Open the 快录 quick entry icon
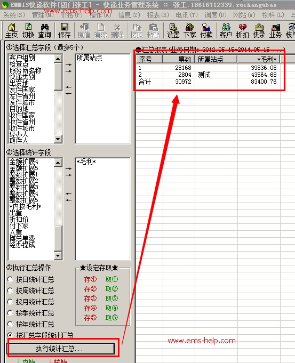Viewport: 295px width, 363px height. pyautogui.click(x=259, y=30)
